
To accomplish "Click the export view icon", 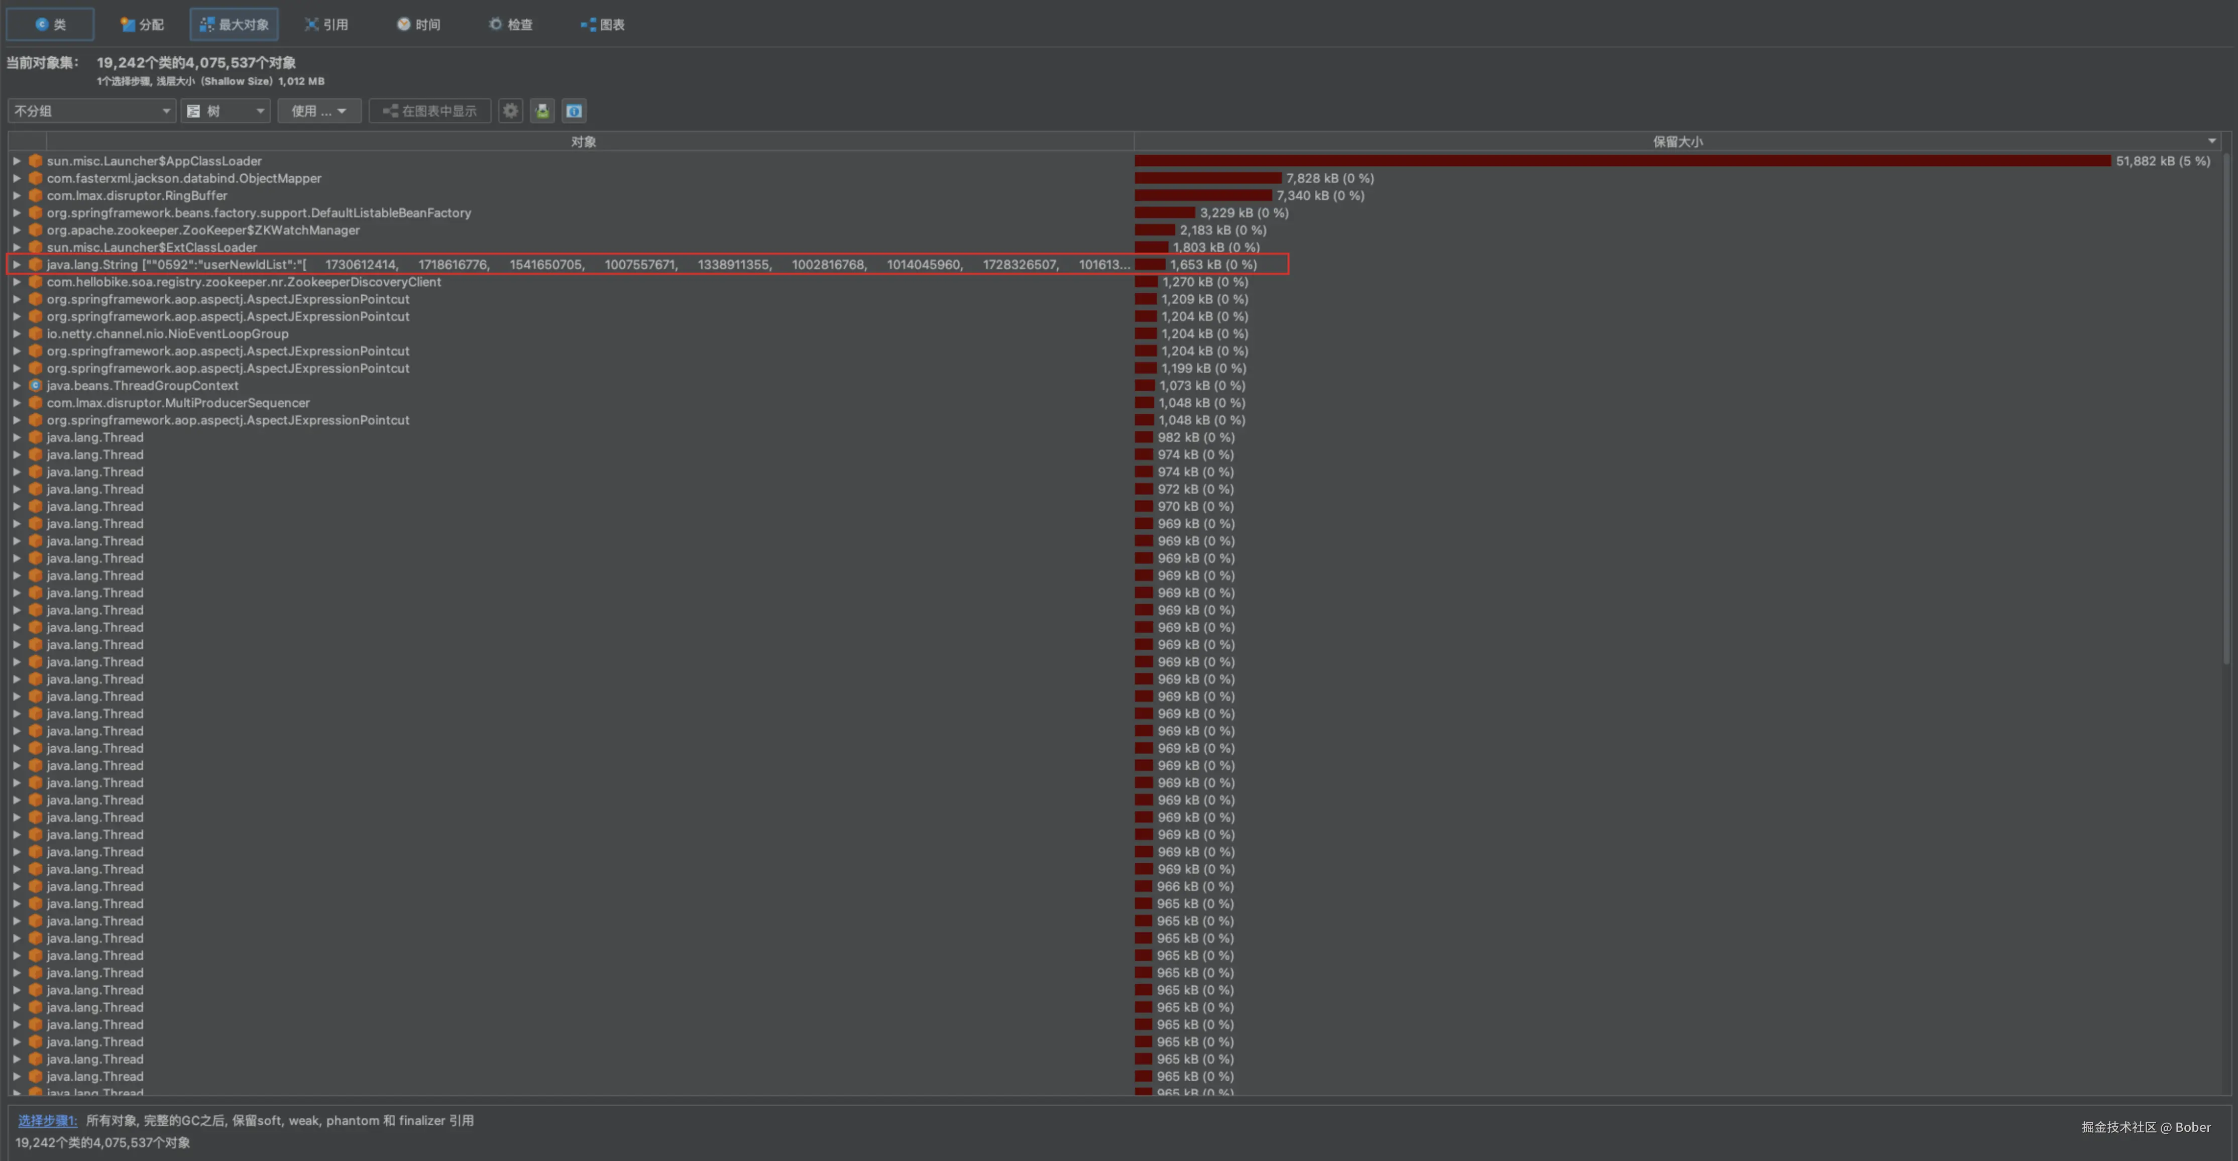I will tap(542, 110).
